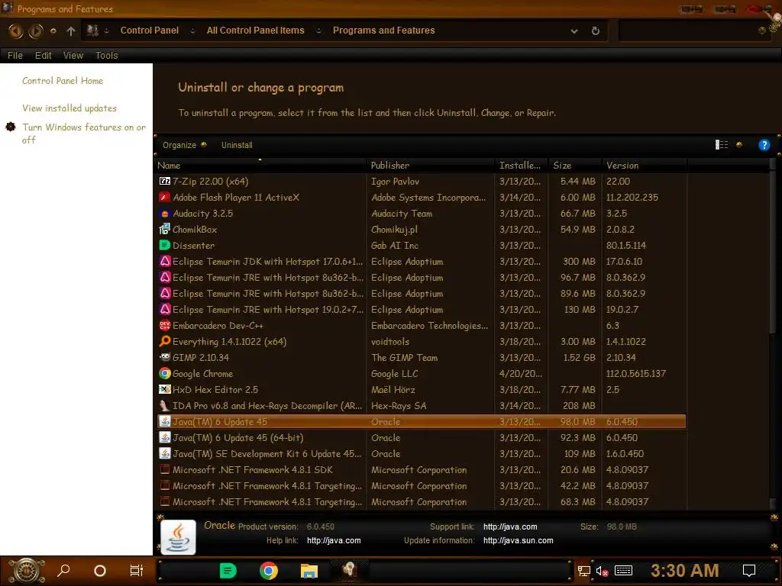Open Cortana circle on taskbar
Viewport: 782px width, 586px height.
pyautogui.click(x=100, y=571)
